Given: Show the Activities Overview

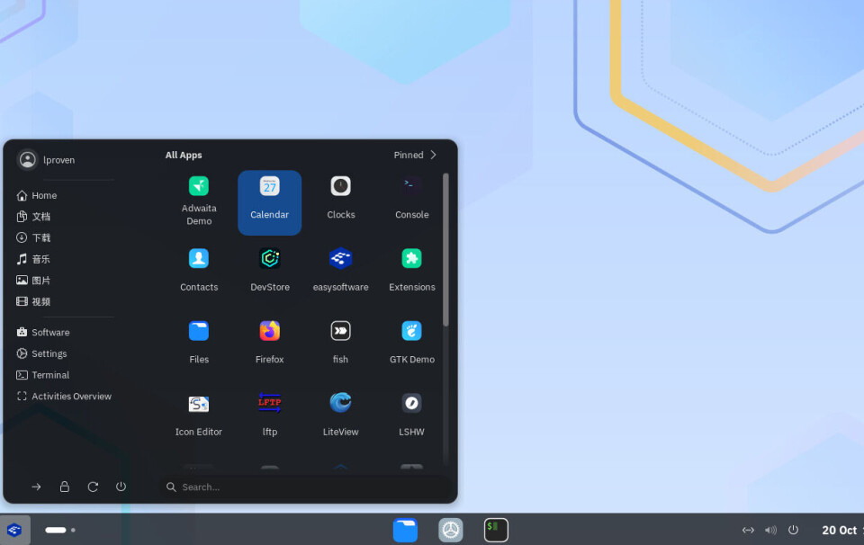Looking at the screenshot, I should (65, 397).
